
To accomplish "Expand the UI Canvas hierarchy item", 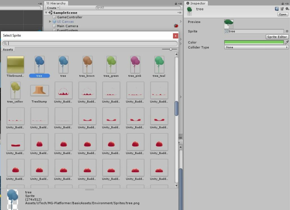I will click(50, 21).
